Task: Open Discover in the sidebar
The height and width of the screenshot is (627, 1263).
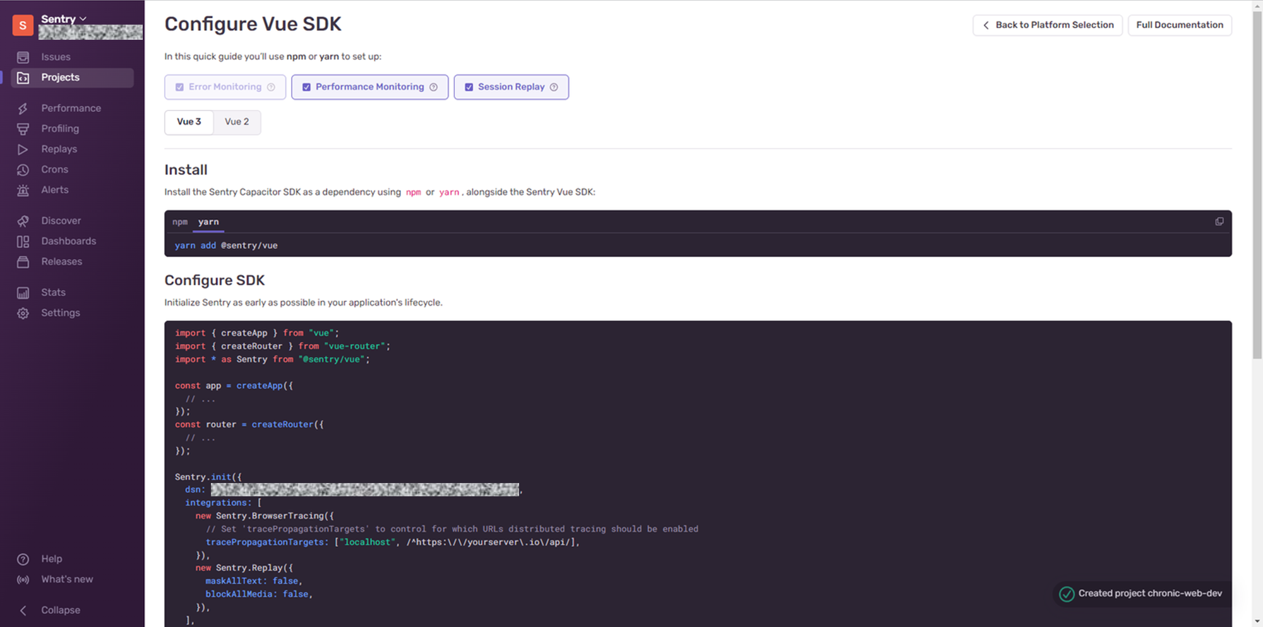Action: [61, 220]
